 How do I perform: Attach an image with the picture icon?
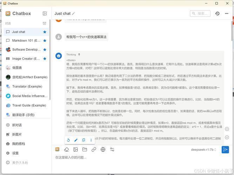(75, 149)
